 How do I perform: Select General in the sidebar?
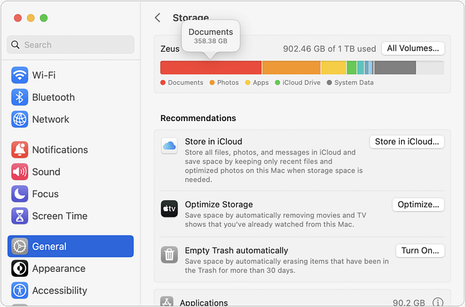coord(70,246)
